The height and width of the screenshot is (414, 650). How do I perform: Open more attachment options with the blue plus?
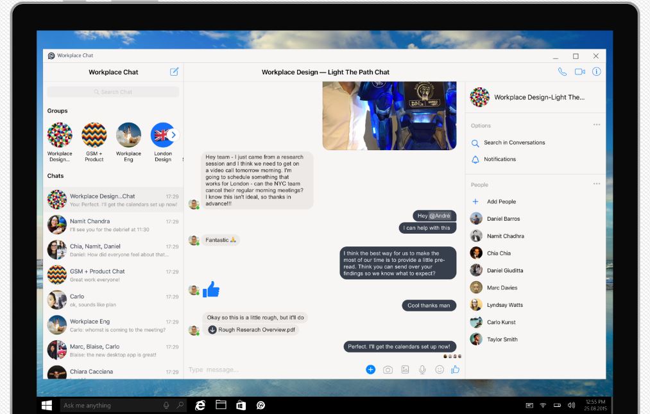point(370,369)
